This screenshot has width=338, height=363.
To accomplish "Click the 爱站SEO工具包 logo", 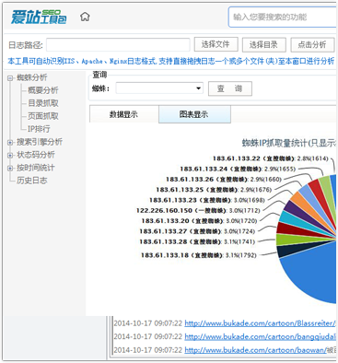I will point(39,17).
